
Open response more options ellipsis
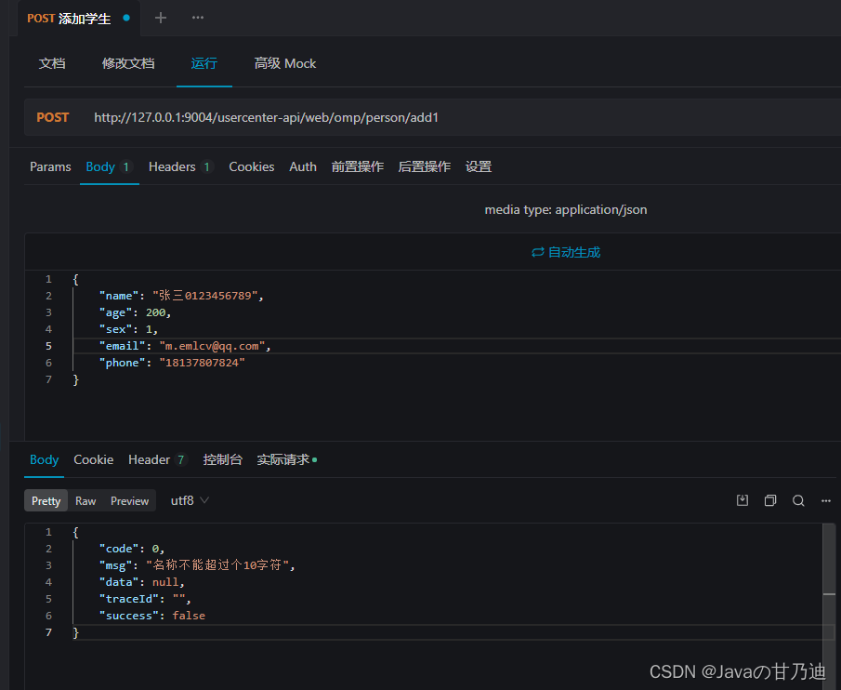click(826, 500)
